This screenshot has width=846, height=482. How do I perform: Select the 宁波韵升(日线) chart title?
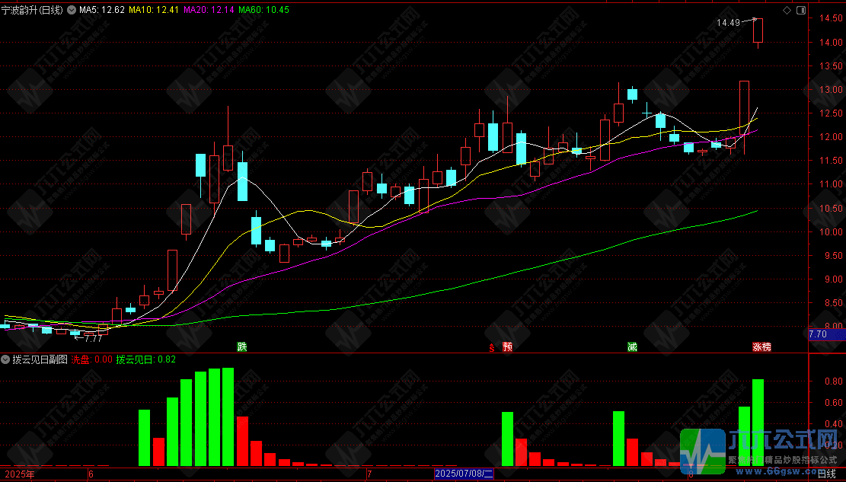click(32, 10)
